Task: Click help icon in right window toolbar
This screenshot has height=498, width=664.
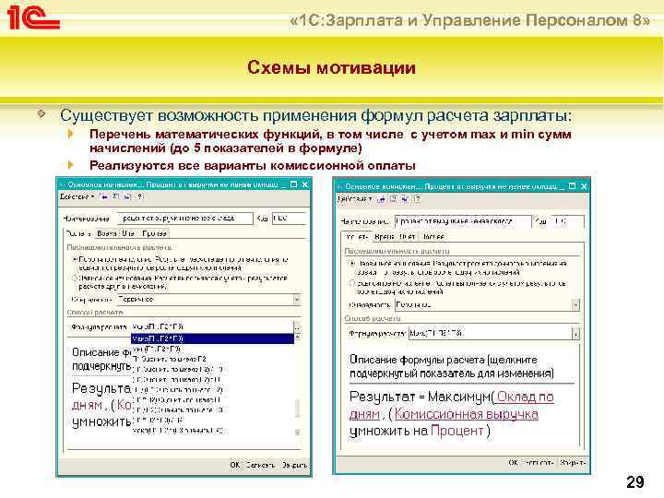Action: click(x=417, y=198)
